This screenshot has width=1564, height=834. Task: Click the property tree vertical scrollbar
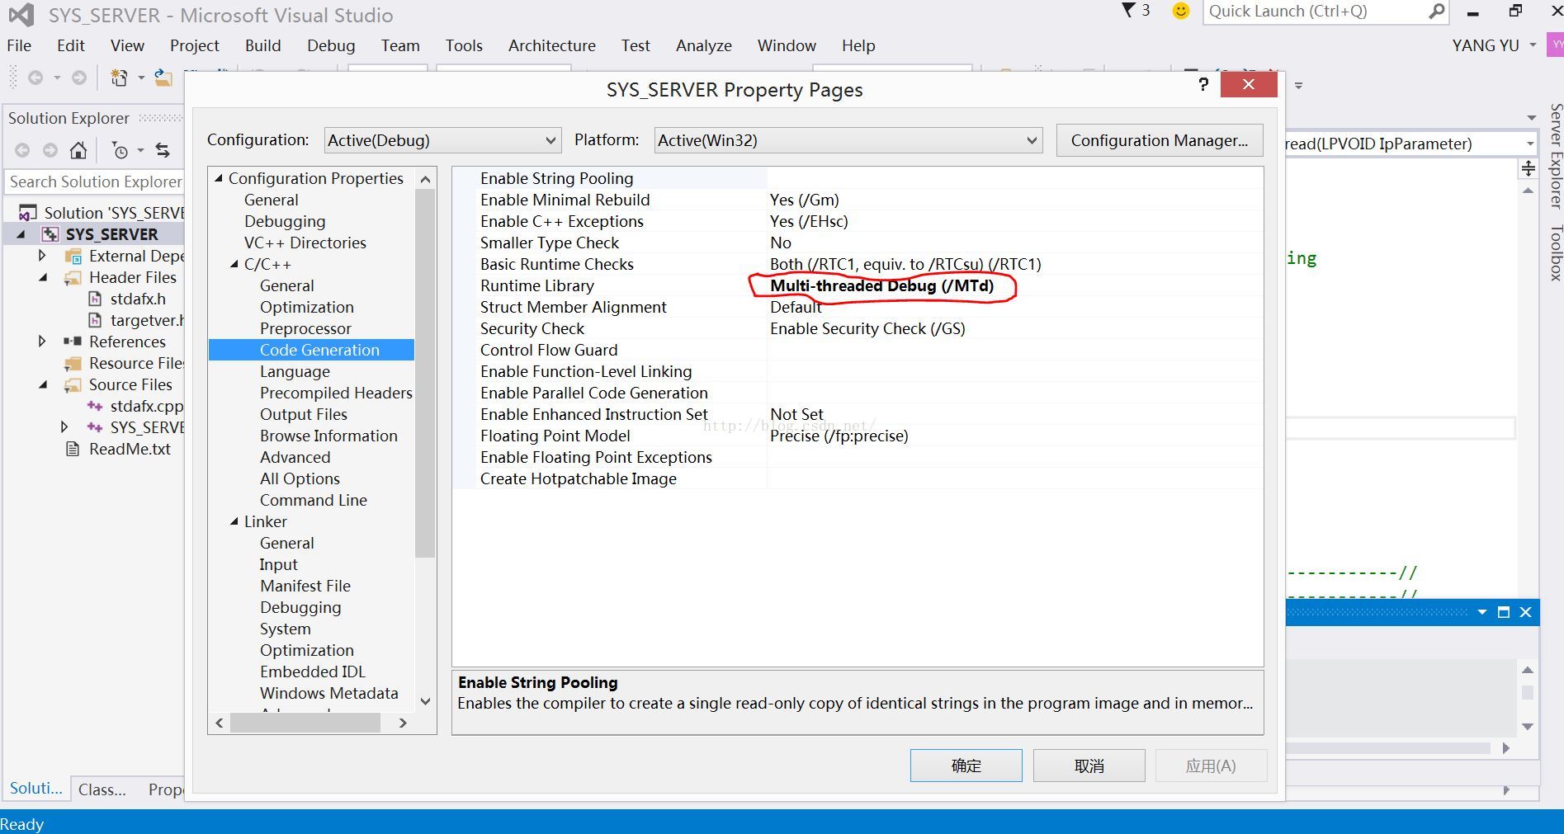[x=425, y=373]
